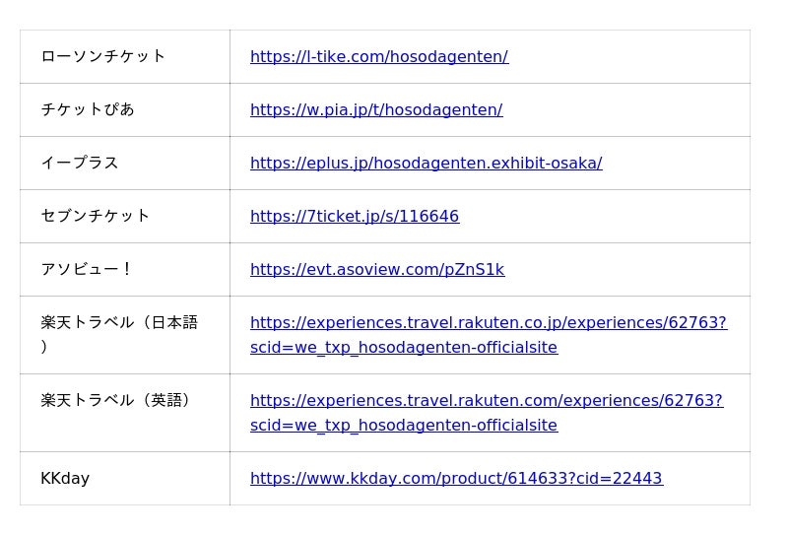Open the evt.asoview.com link
This screenshot has height=535, width=788.
[377, 270]
